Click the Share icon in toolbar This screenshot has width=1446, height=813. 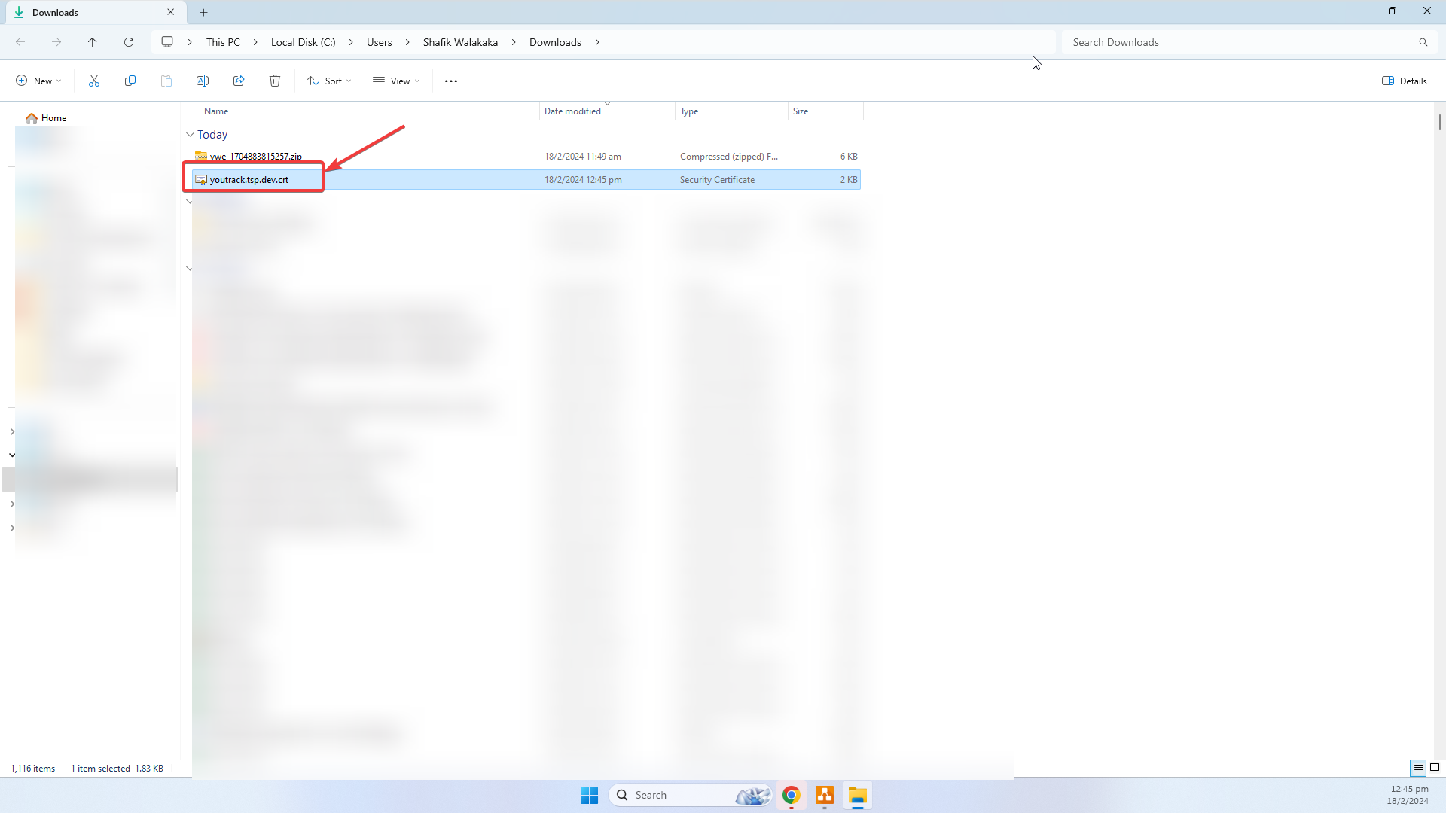(239, 81)
